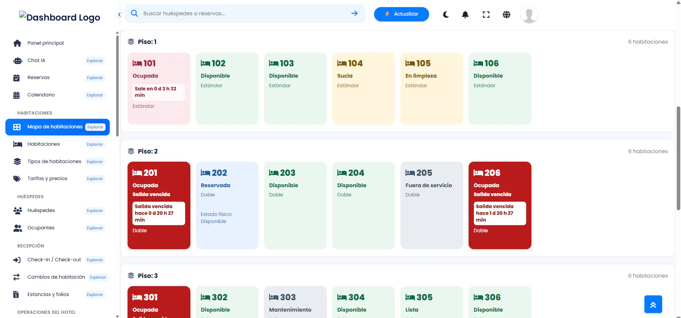
Task: Submit search with the arrow icon
Action: coord(355,13)
